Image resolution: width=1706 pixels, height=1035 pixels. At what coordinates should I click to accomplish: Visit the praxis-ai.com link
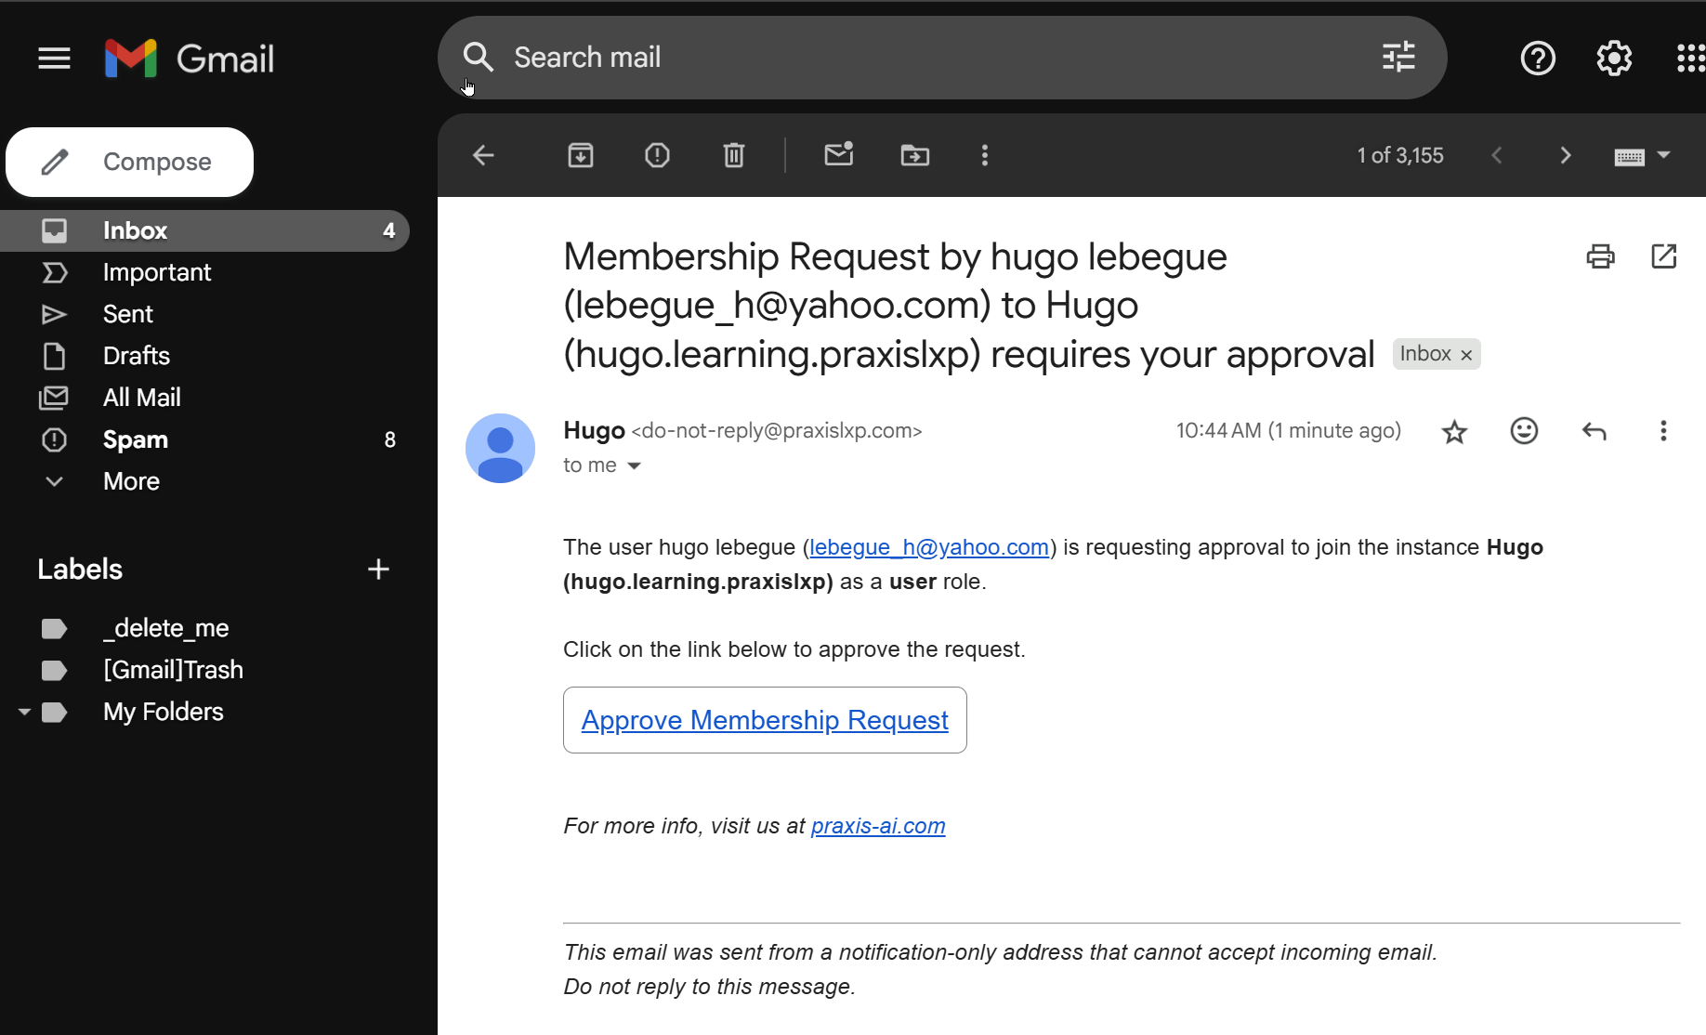(x=877, y=825)
